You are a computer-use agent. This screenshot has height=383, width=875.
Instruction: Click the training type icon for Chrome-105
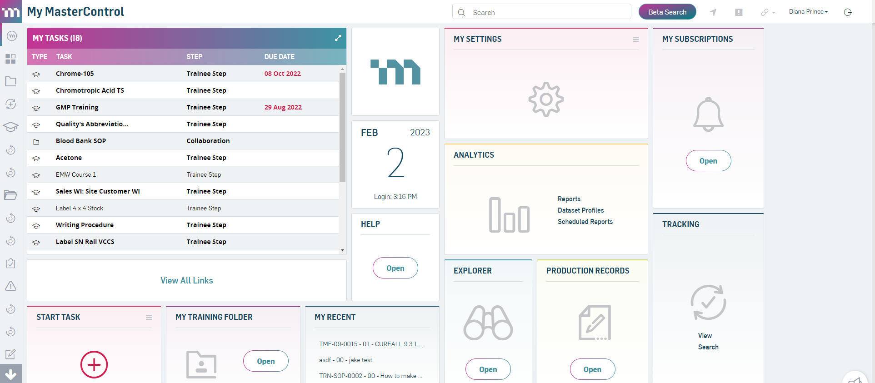point(36,75)
